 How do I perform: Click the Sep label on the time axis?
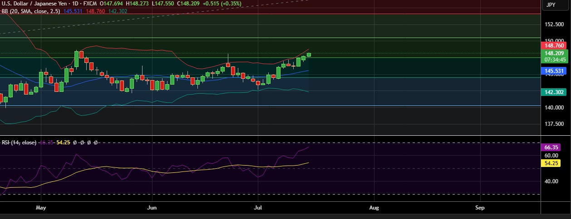(480, 208)
